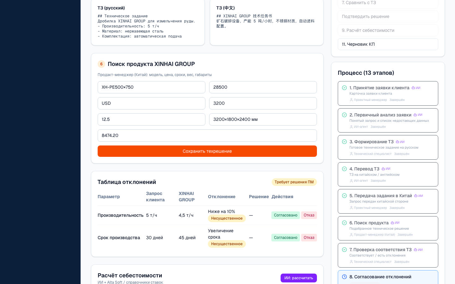
Task: Click Отказ for the Производительность deviation
Action: 309,215
